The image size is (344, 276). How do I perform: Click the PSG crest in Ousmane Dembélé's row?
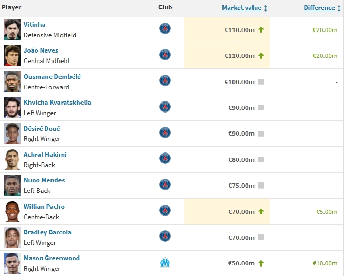[165, 81]
